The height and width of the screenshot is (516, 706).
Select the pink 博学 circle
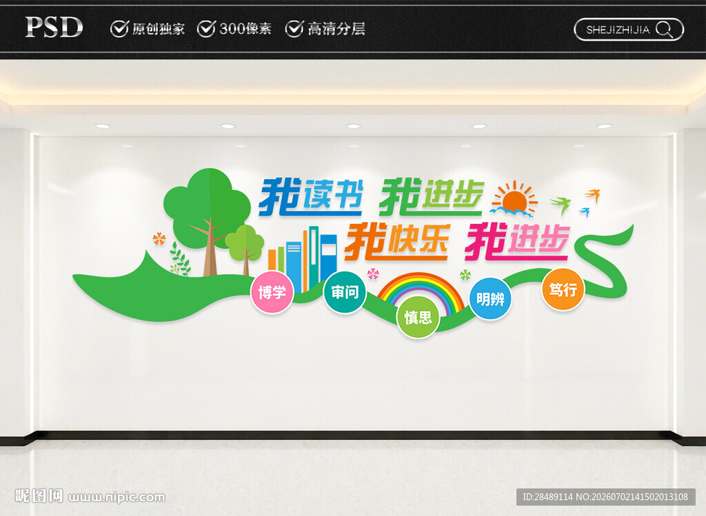[x=272, y=292]
